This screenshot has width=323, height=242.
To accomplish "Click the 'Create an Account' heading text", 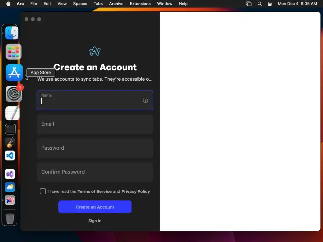I will [x=95, y=67].
